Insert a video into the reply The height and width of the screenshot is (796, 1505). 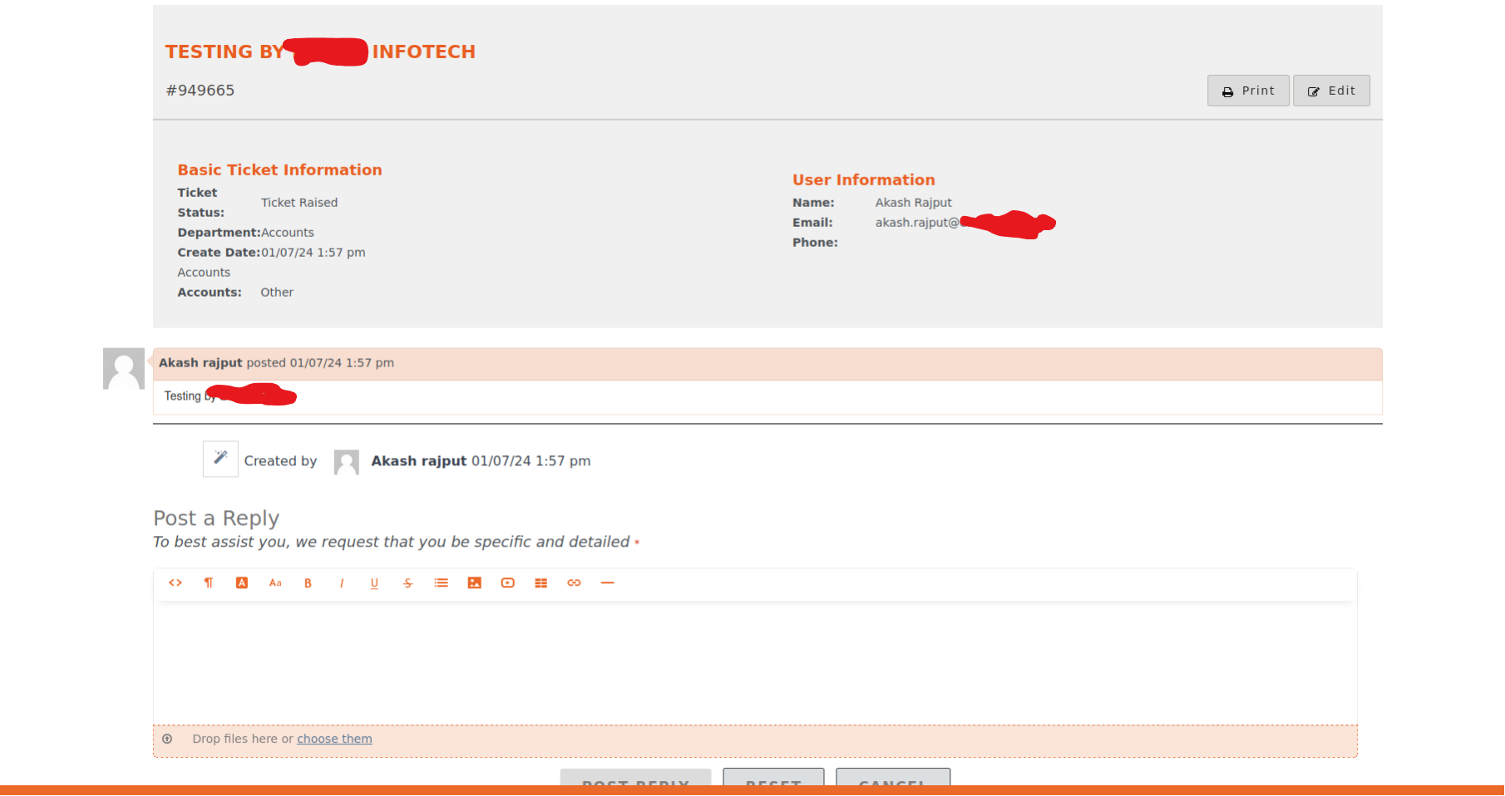tap(508, 583)
